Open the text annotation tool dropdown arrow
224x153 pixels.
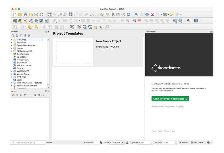coord(110,27)
